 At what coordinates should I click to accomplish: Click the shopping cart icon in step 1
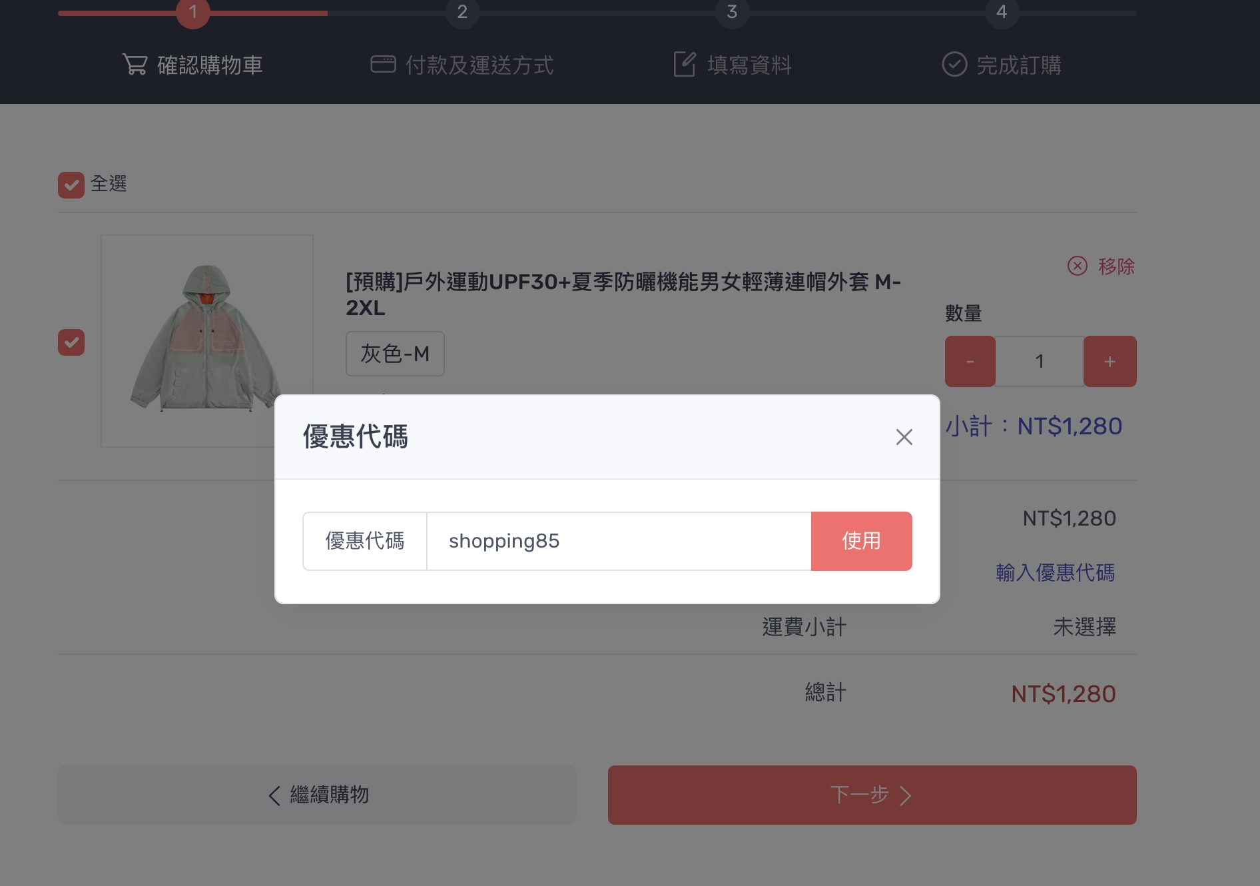(135, 65)
